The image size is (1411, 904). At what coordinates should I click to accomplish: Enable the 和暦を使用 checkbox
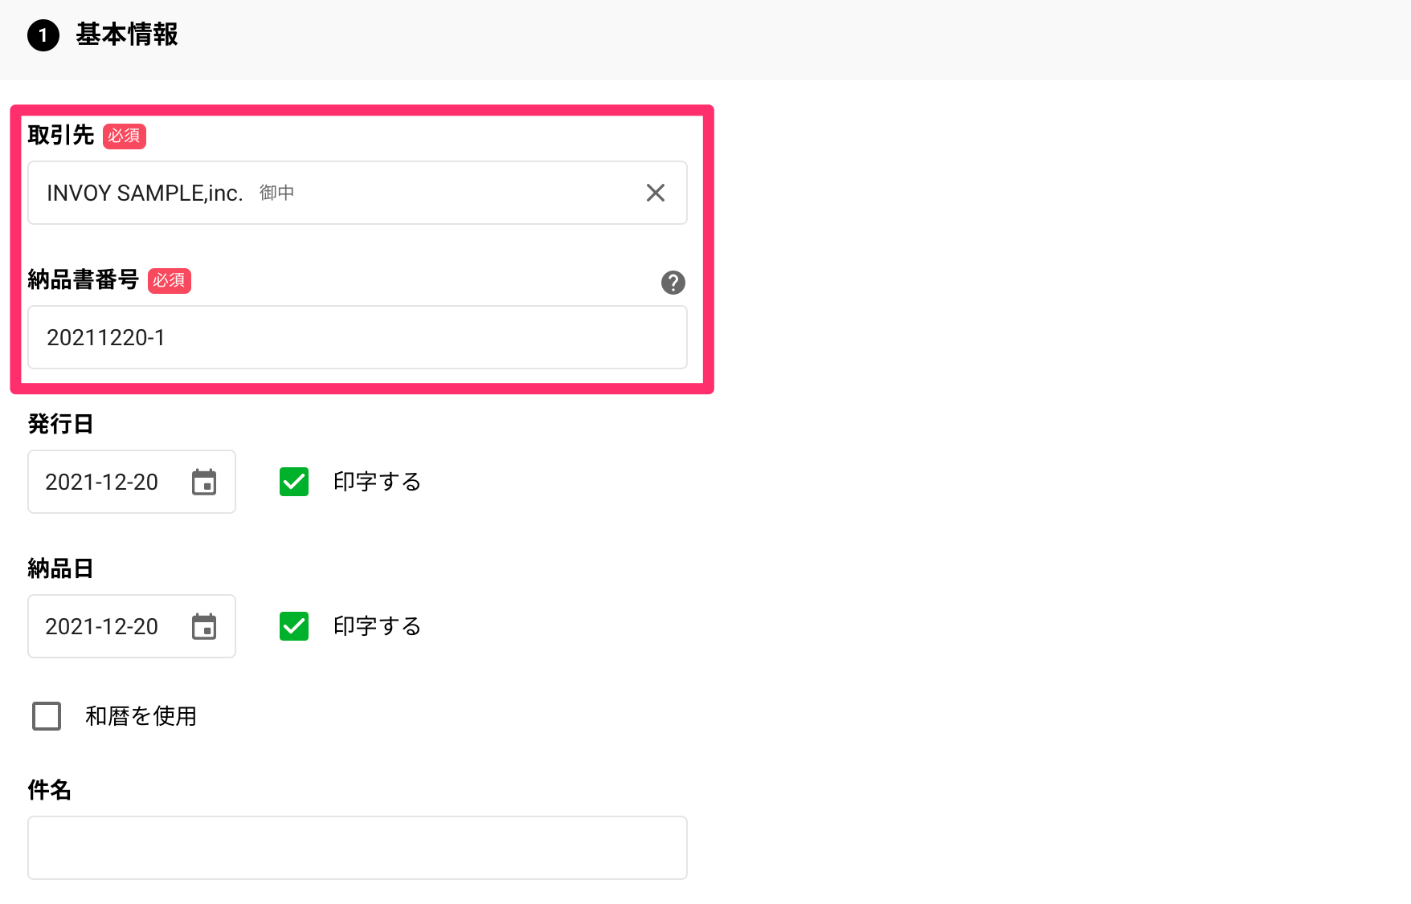pyautogui.click(x=47, y=716)
